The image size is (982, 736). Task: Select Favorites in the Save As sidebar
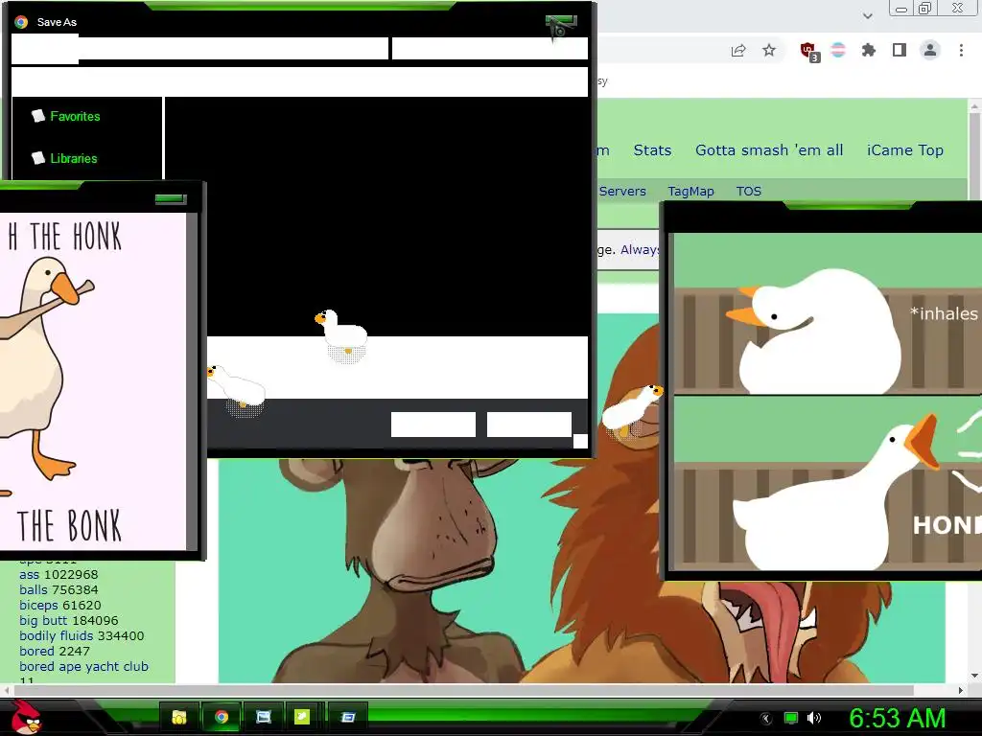click(75, 116)
